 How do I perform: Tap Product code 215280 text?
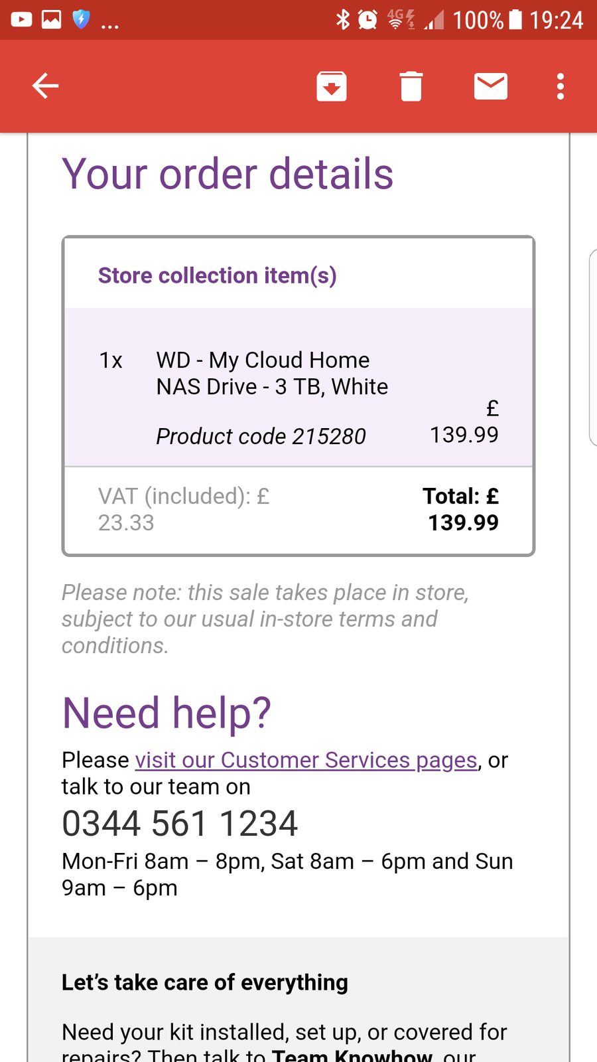261,436
